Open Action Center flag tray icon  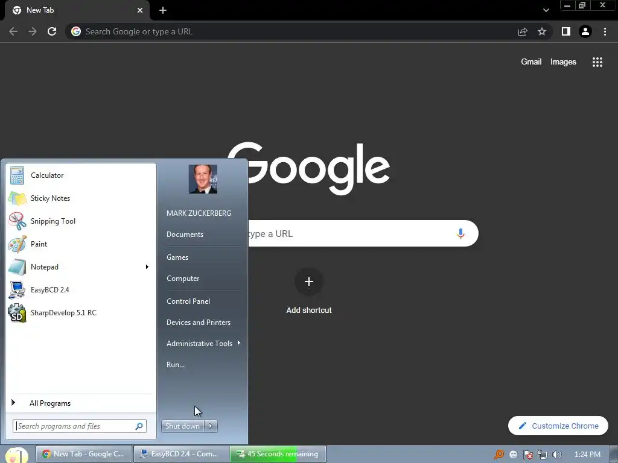coord(528,455)
